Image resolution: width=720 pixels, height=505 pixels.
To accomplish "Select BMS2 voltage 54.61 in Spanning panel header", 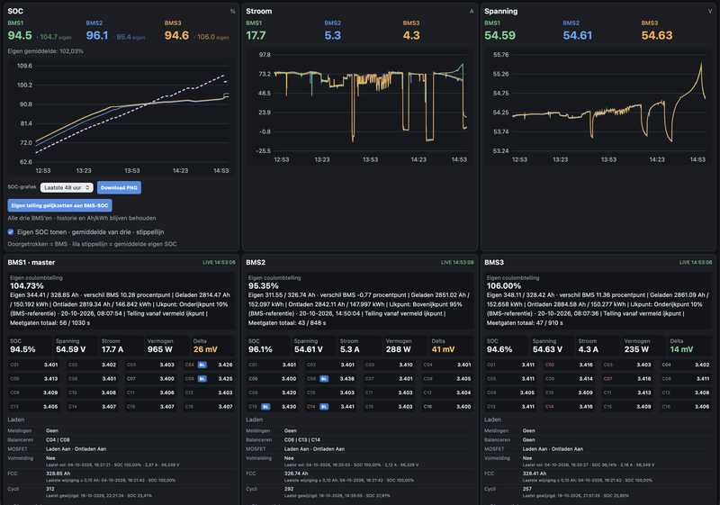I will pos(578,35).
